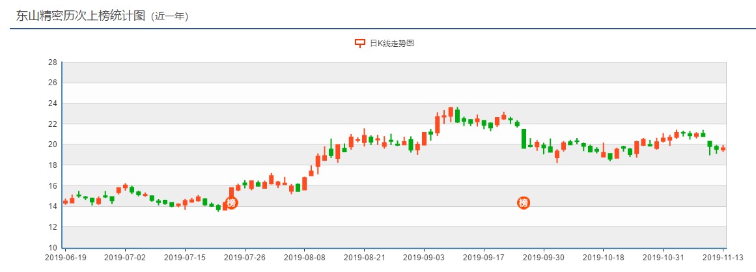
Task: Click the 2019-09-17 x-axis label
Action: click(x=484, y=258)
